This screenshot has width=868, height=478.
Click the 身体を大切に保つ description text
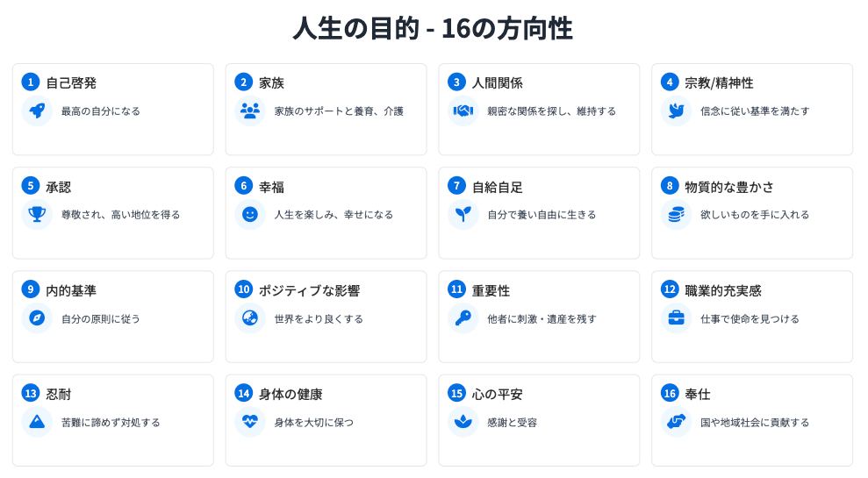[x=314, y=423]
